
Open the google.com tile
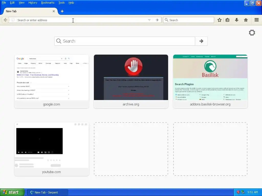[x=52, y=81]
